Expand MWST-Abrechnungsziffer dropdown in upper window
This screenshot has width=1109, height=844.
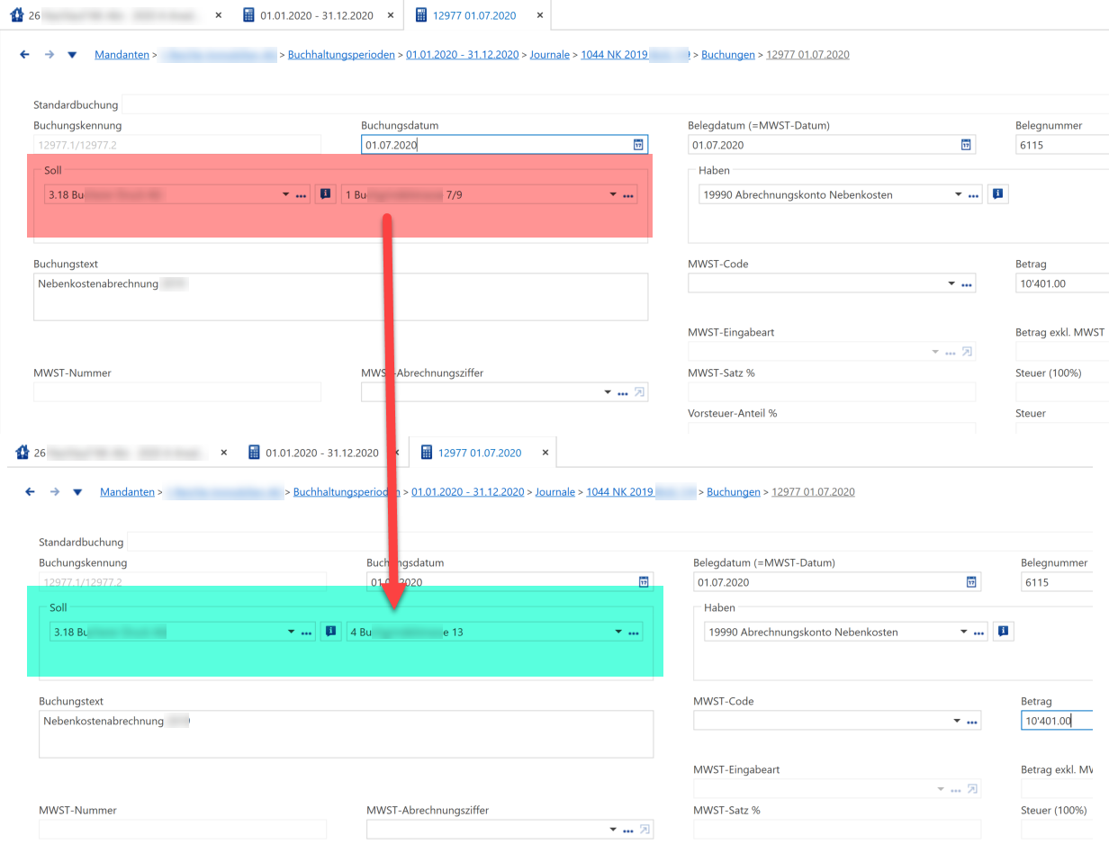608,392
